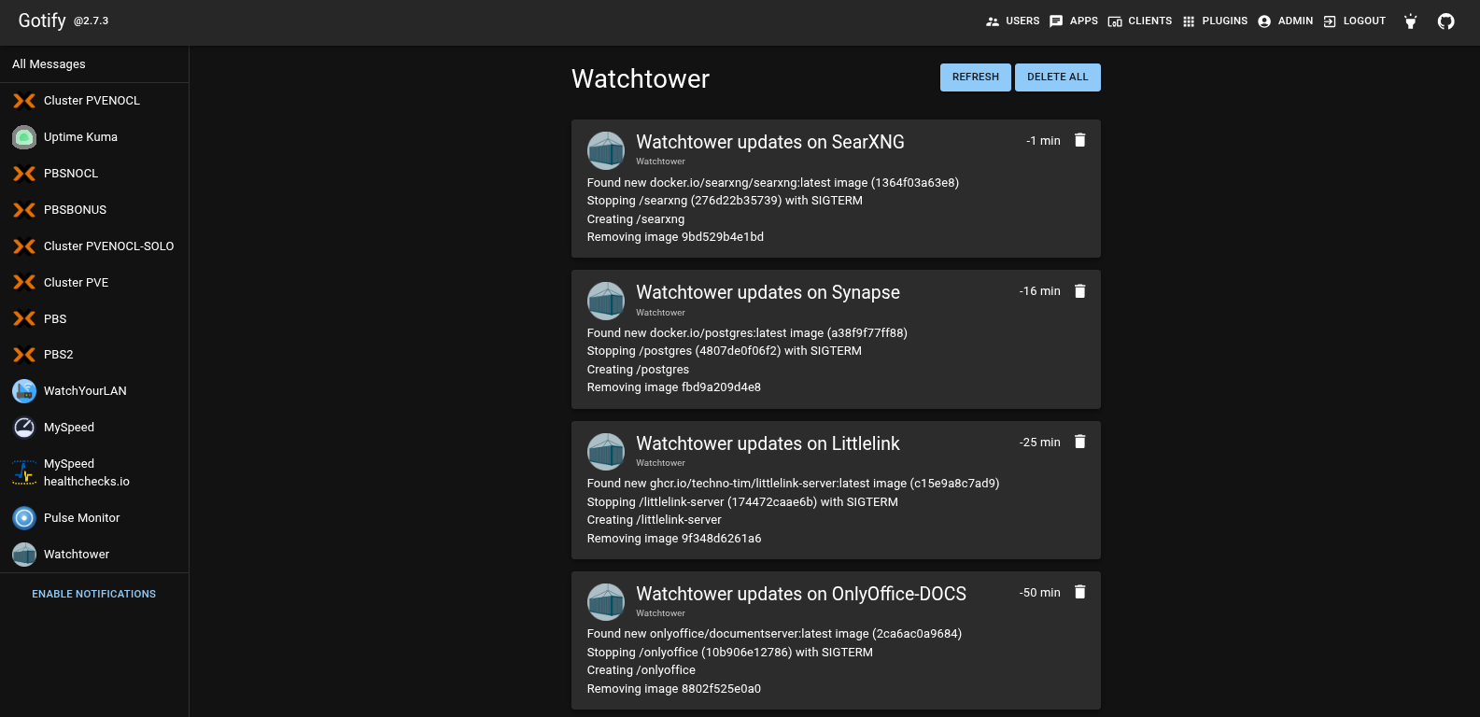Open the GitHub icon link
The height and width of the screenshot is (717, 1480).
(x=1445, y=21)
